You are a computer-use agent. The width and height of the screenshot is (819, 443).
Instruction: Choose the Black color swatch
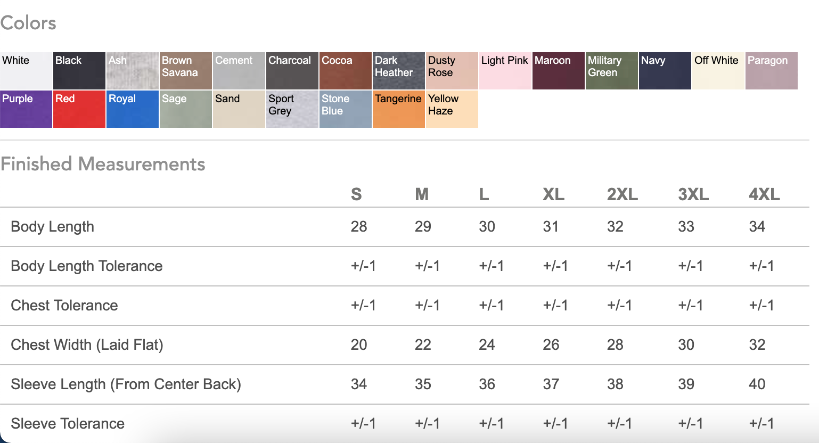pos(79,71)
